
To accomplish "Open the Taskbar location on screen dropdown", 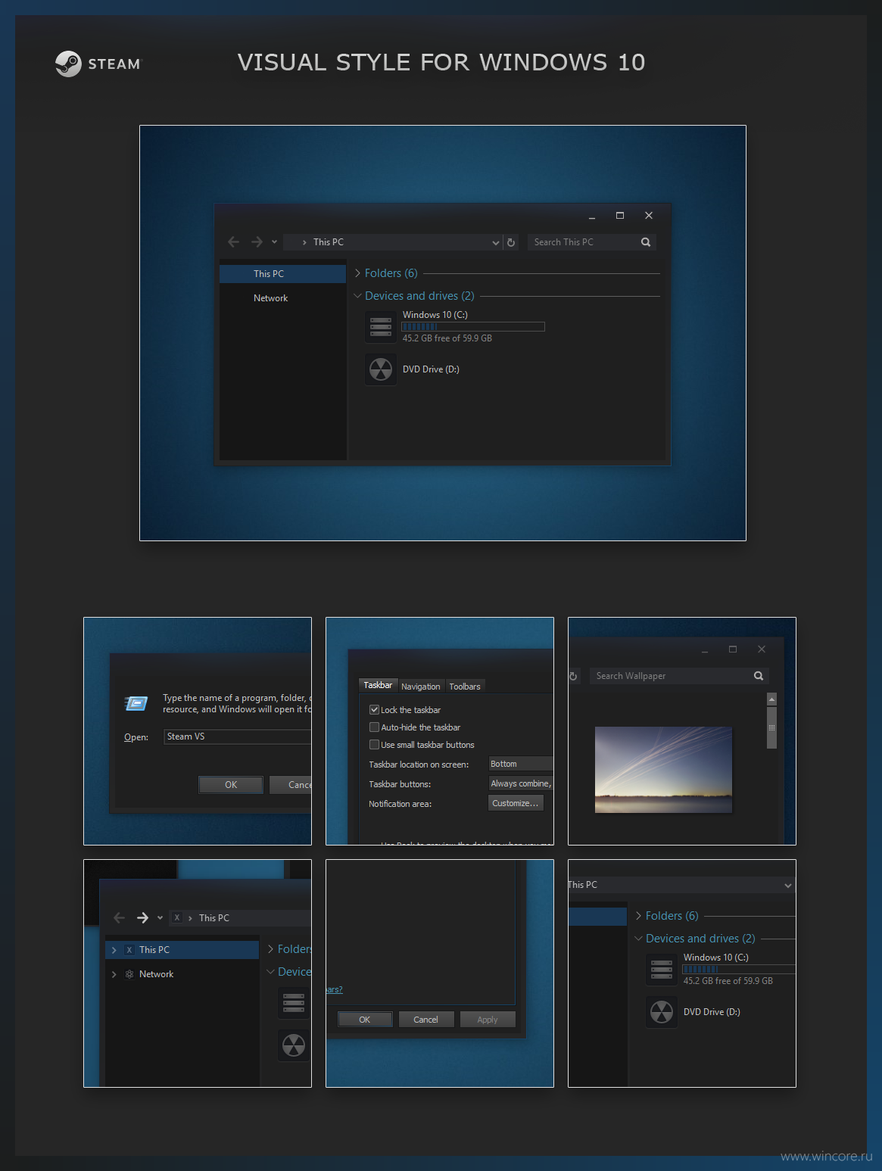I will (x=521, y=764).
